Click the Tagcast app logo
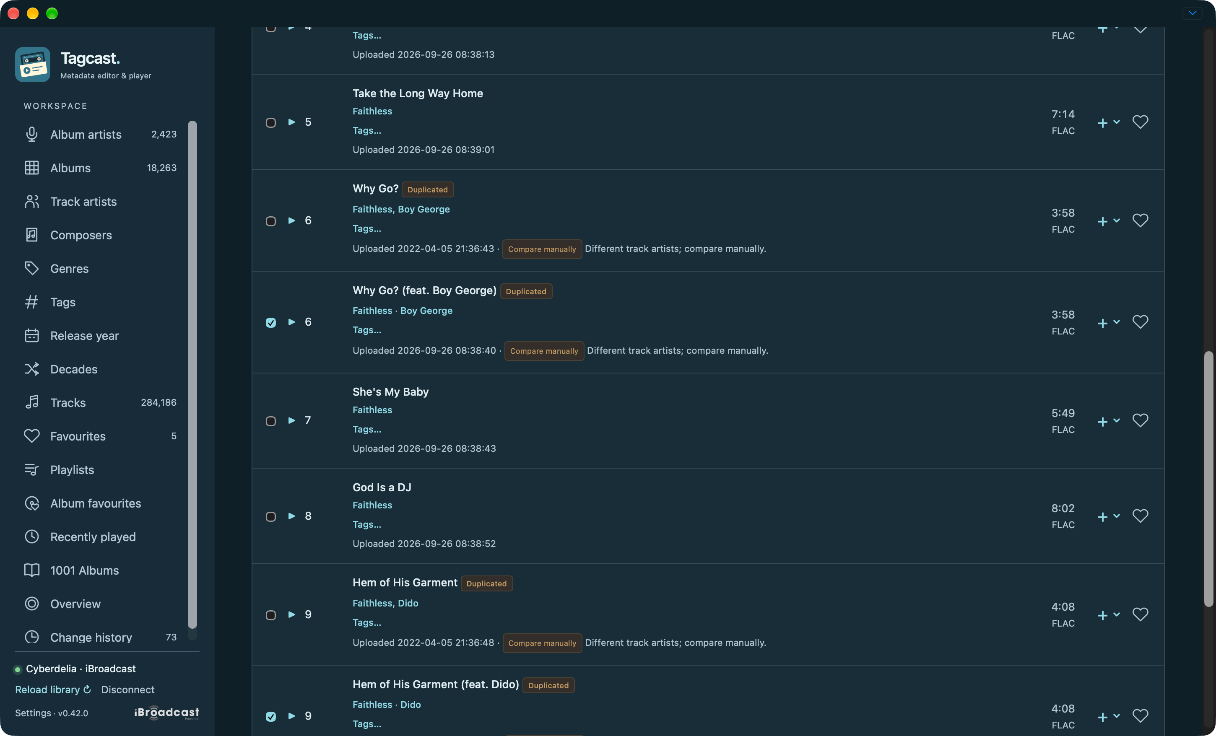Screen dimensions: 1216x736 [x=33, y=65]
